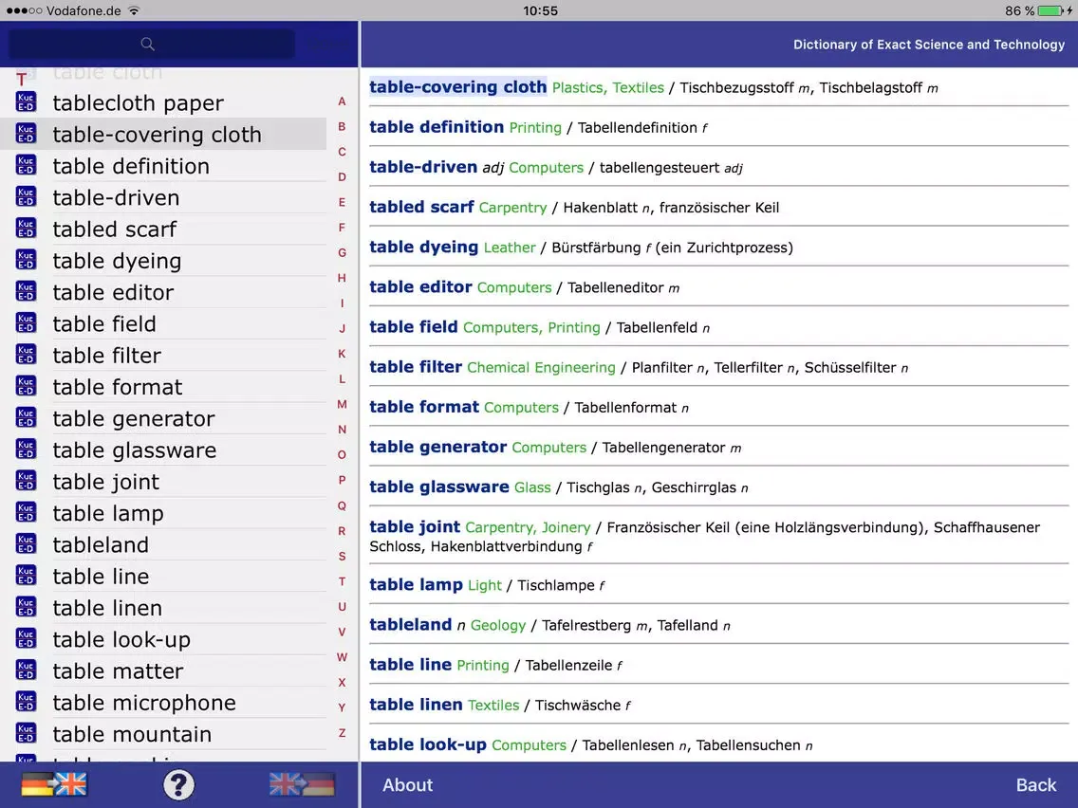Jump to letter Q in index

[x=342, y=506]
